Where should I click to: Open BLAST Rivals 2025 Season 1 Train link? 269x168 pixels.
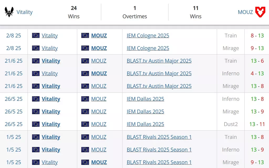[159, 137]
